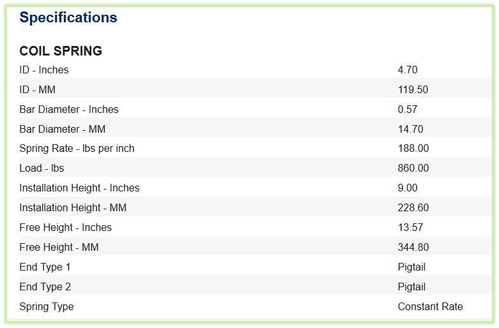Click the Bar Diameter - MM label
This screenshot has width=499, height=328.
63,129
